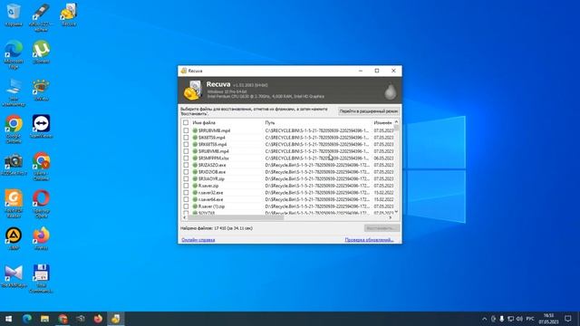Viewport: 580px width, 326px height.
Task: Click the path cell of $R3IAOYR.zip
Action: coord(317,178)
